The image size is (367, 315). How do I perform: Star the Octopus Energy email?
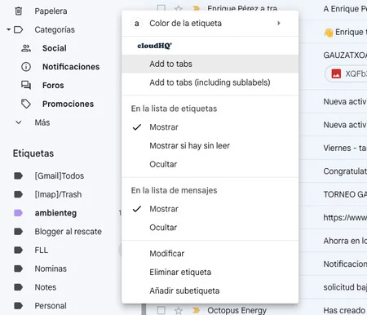[179, 310]
